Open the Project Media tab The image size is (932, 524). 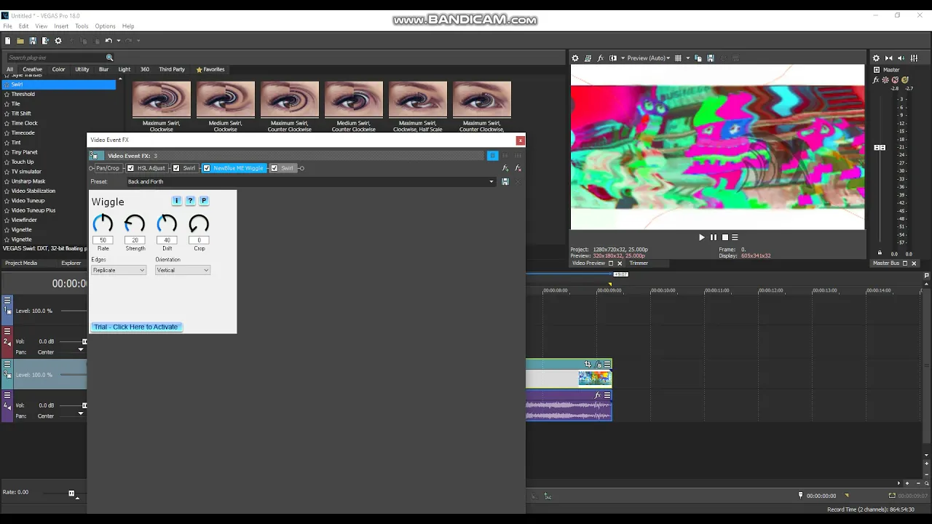click(x=21, y=263)
